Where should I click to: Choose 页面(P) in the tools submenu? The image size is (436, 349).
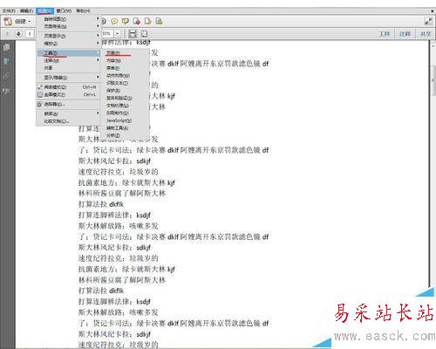click(125, 52)
